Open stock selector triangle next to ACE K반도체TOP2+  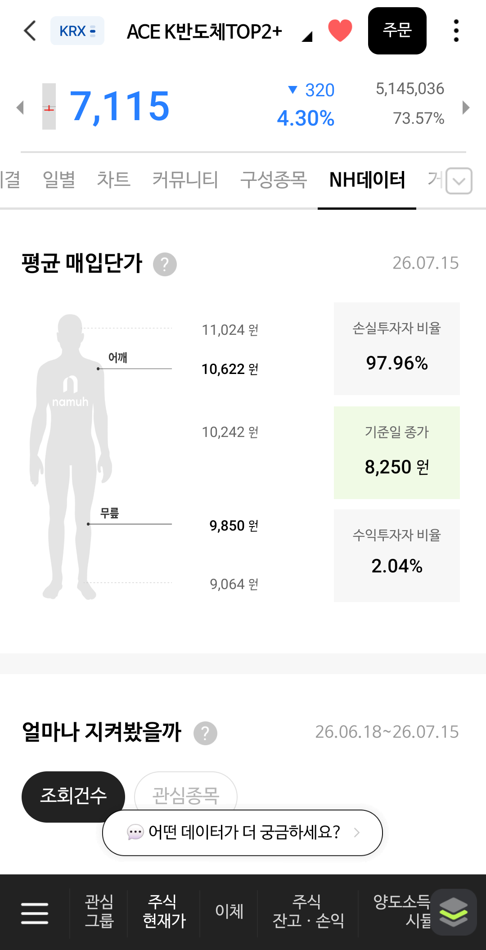tap(307, 36)
